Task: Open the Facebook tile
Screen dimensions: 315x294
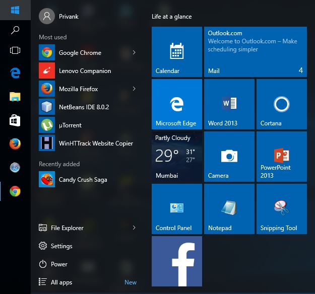Action: (x=177, y=261)
